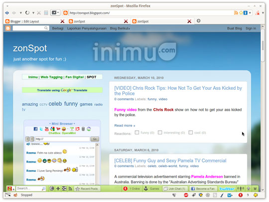Click Blog Berikut in the navbar
The width and height of the screenshot is (269, 202).
pyautogui.click(x=120, y=28)
